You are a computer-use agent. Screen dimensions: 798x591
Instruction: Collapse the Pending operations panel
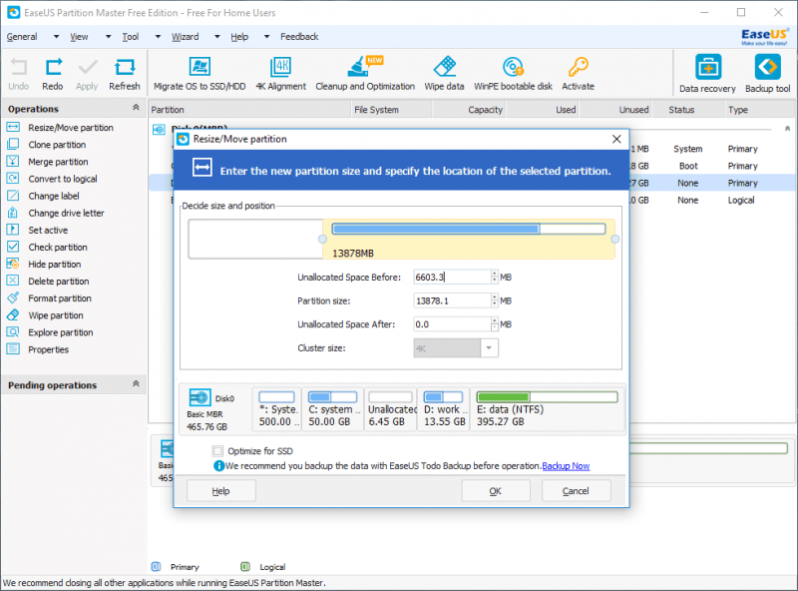(x=138, y=384)
